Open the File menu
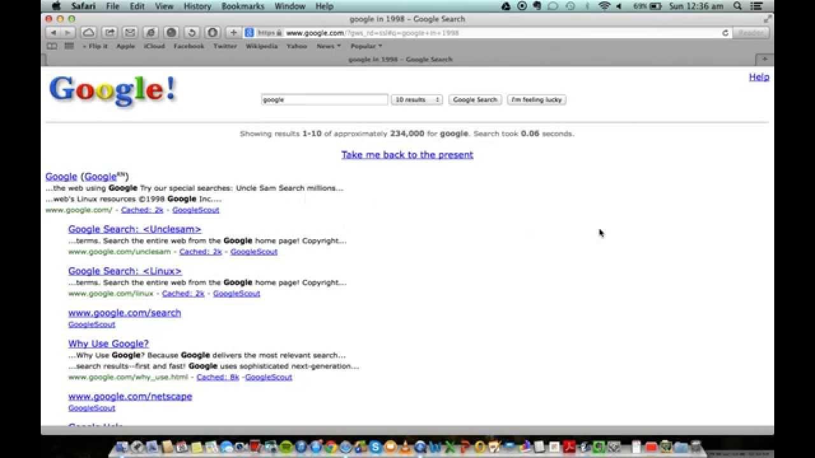 click(x=113, y=6)
